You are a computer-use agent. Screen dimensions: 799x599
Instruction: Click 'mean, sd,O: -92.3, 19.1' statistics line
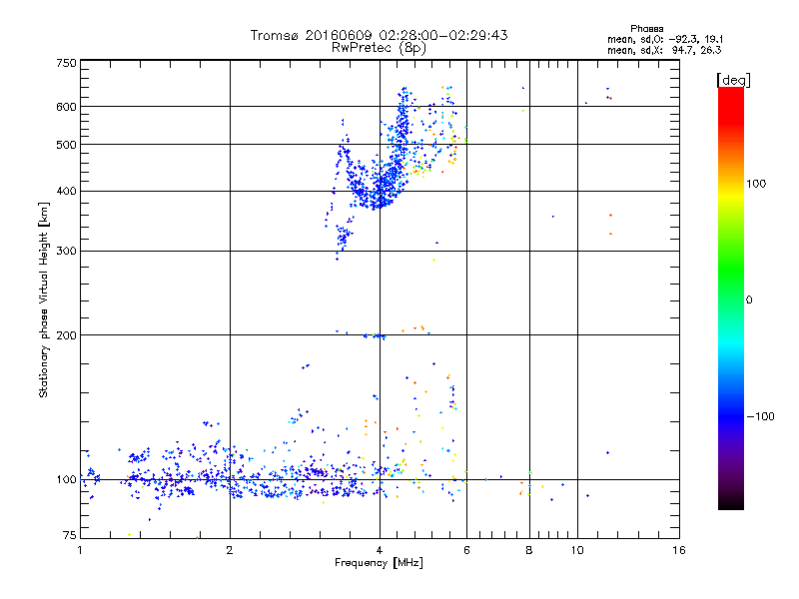[665, 39]
